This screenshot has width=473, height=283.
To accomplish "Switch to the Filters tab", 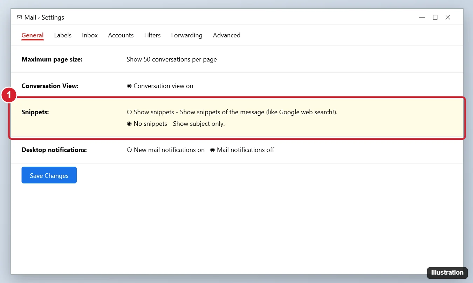I will 152,35.
